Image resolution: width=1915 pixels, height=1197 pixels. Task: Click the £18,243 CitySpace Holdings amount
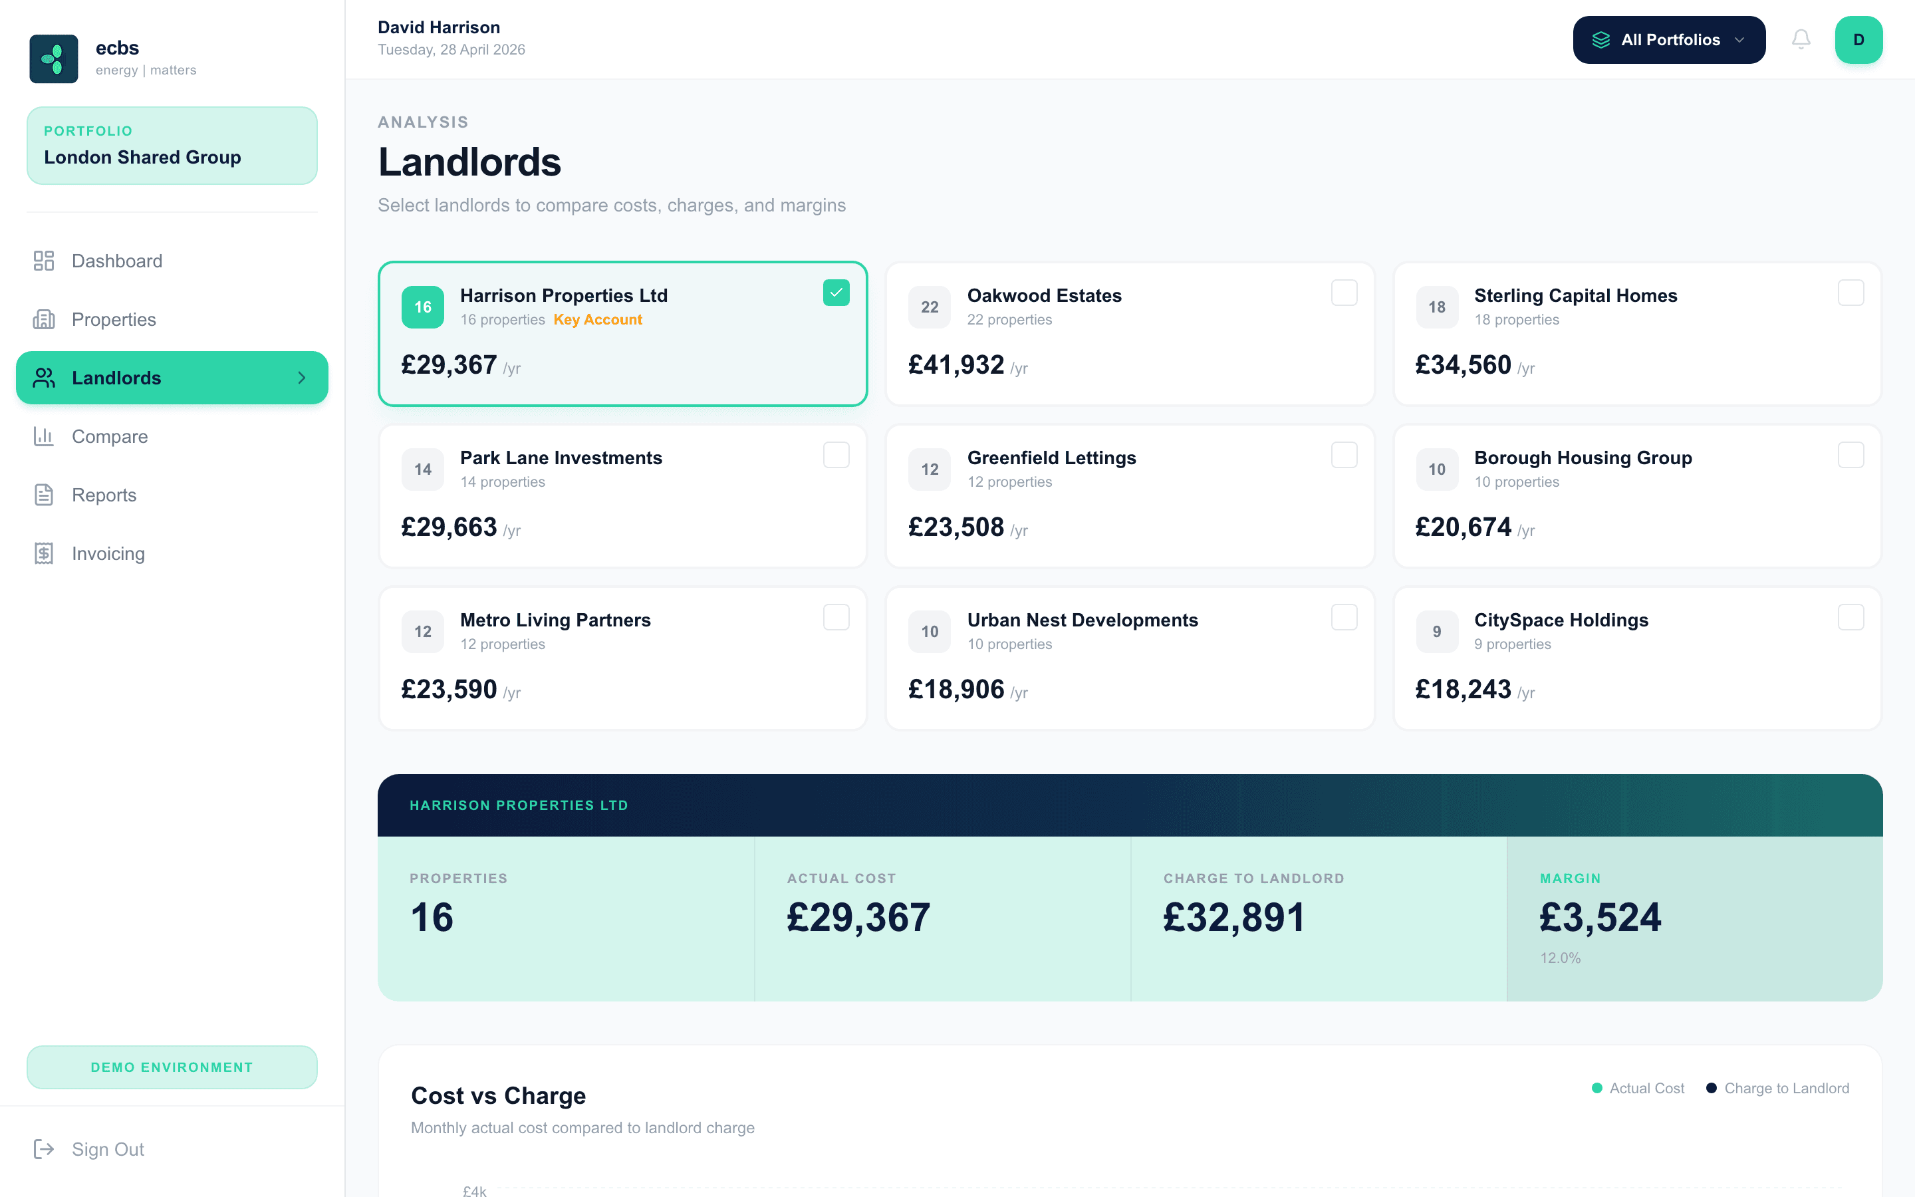coord(1463,690)
